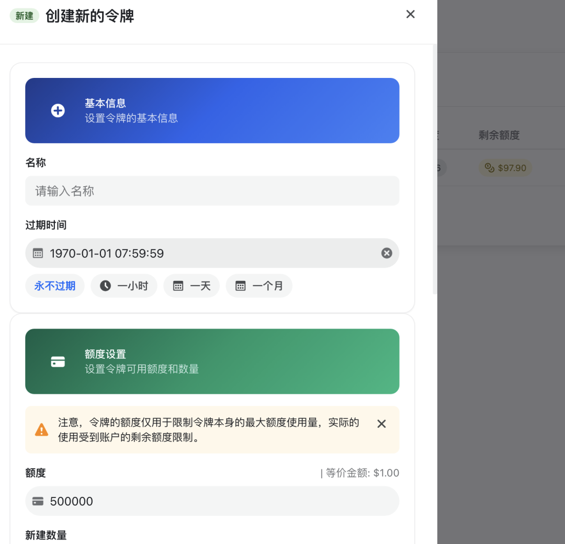This screenshot has width=565, height=544.
Task: Click the calendar icon next to 一天
Action: click(x=178, y=286)
